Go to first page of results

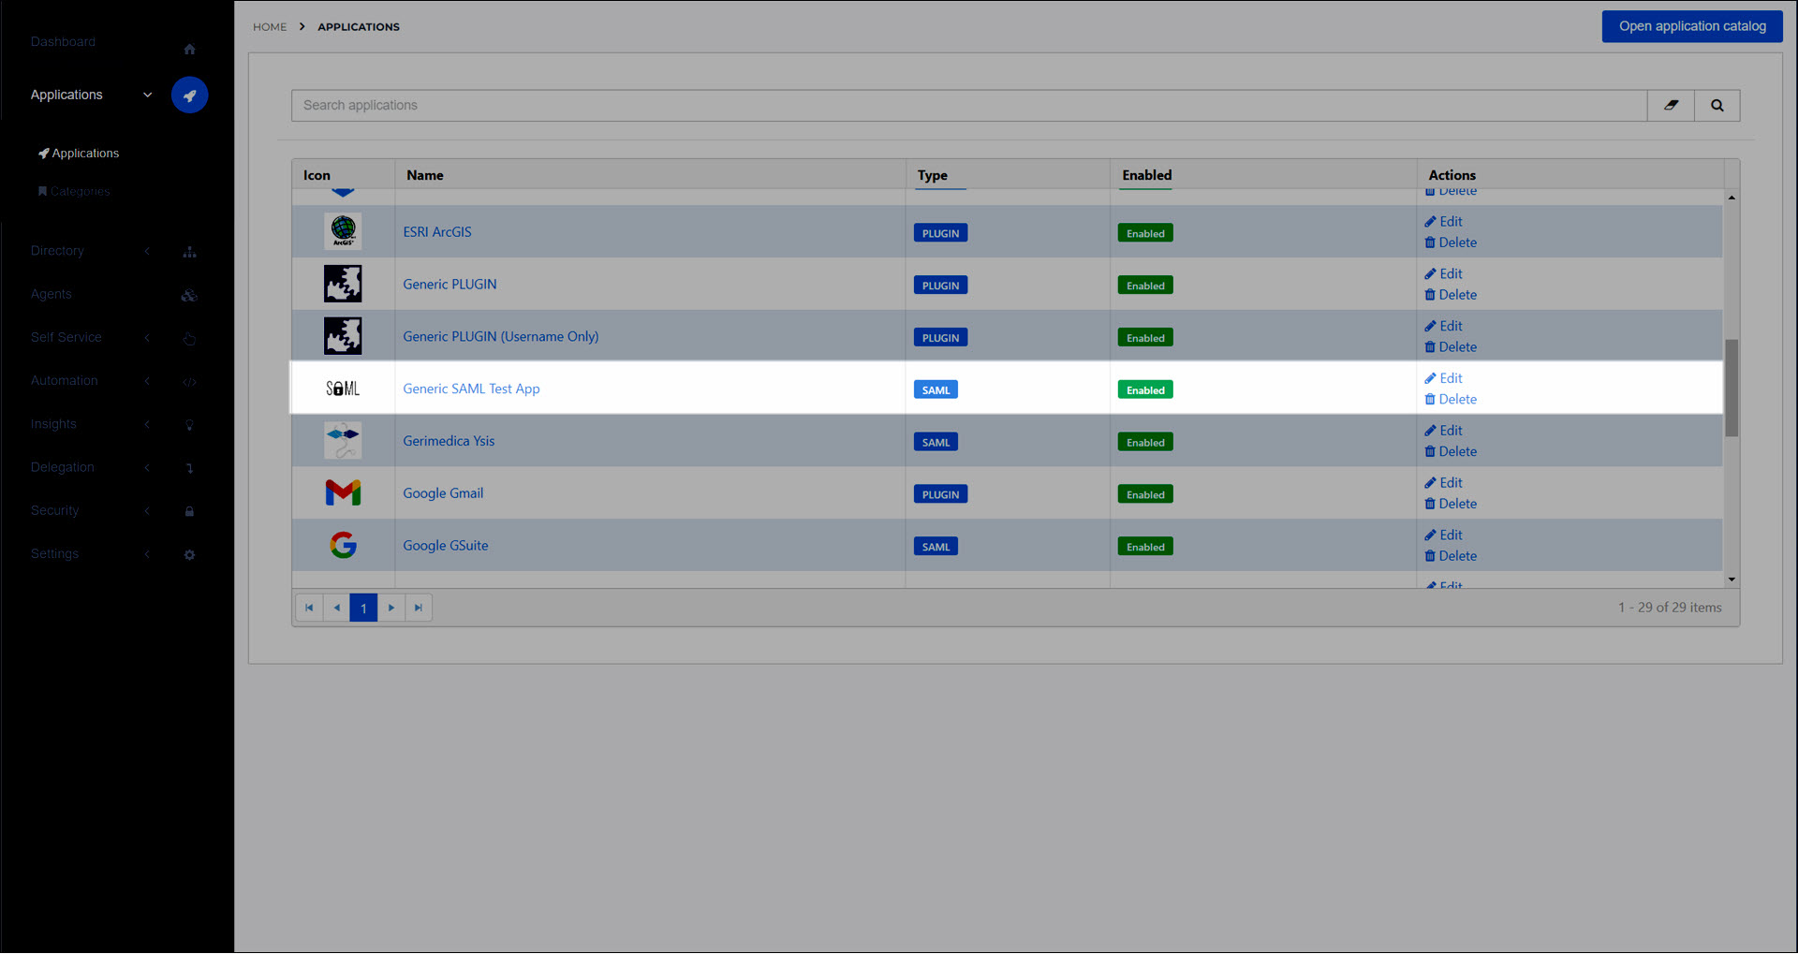tap(309, 608)
